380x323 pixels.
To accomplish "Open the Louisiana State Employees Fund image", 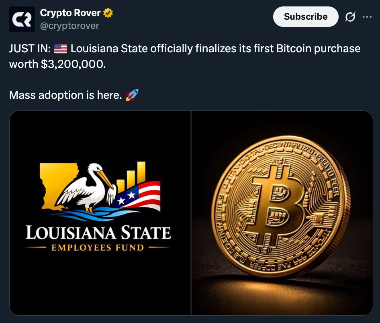I will [x=100, y=213].
